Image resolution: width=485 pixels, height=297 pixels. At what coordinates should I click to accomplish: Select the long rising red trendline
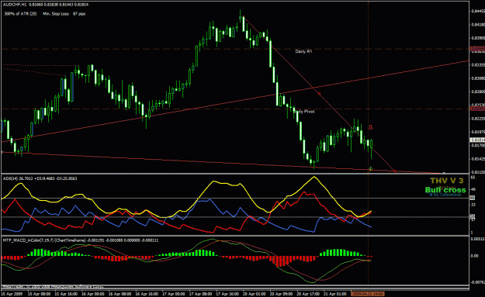pos(235,101)
